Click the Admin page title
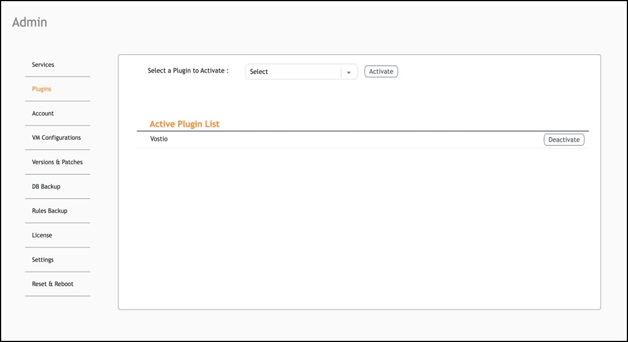The image size is (628, 342). [30, 22]
